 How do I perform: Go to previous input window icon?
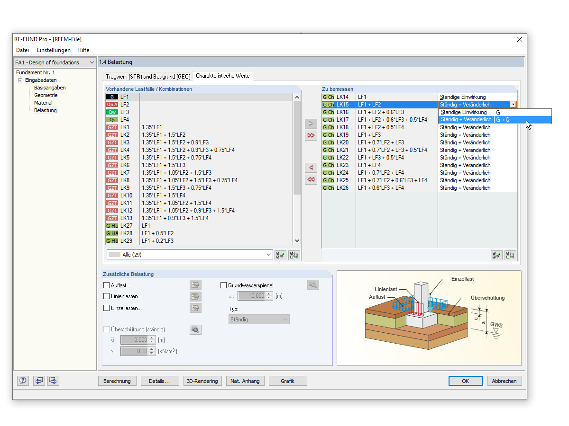38,381
